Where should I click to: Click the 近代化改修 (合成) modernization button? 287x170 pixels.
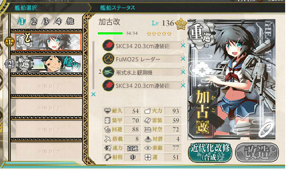click(x=210, y=153)
